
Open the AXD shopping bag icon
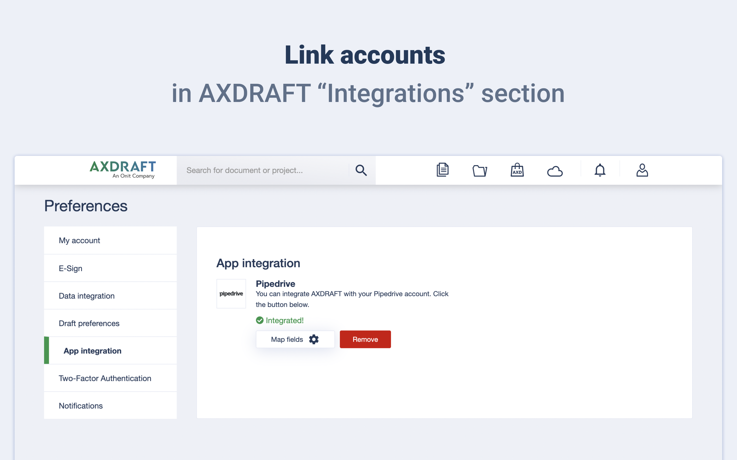517,170
